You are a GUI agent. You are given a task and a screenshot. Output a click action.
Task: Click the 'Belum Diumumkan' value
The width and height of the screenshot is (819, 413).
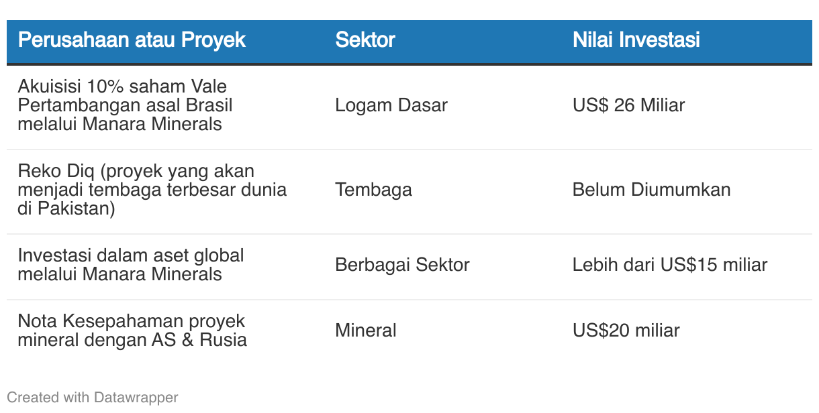652,190
